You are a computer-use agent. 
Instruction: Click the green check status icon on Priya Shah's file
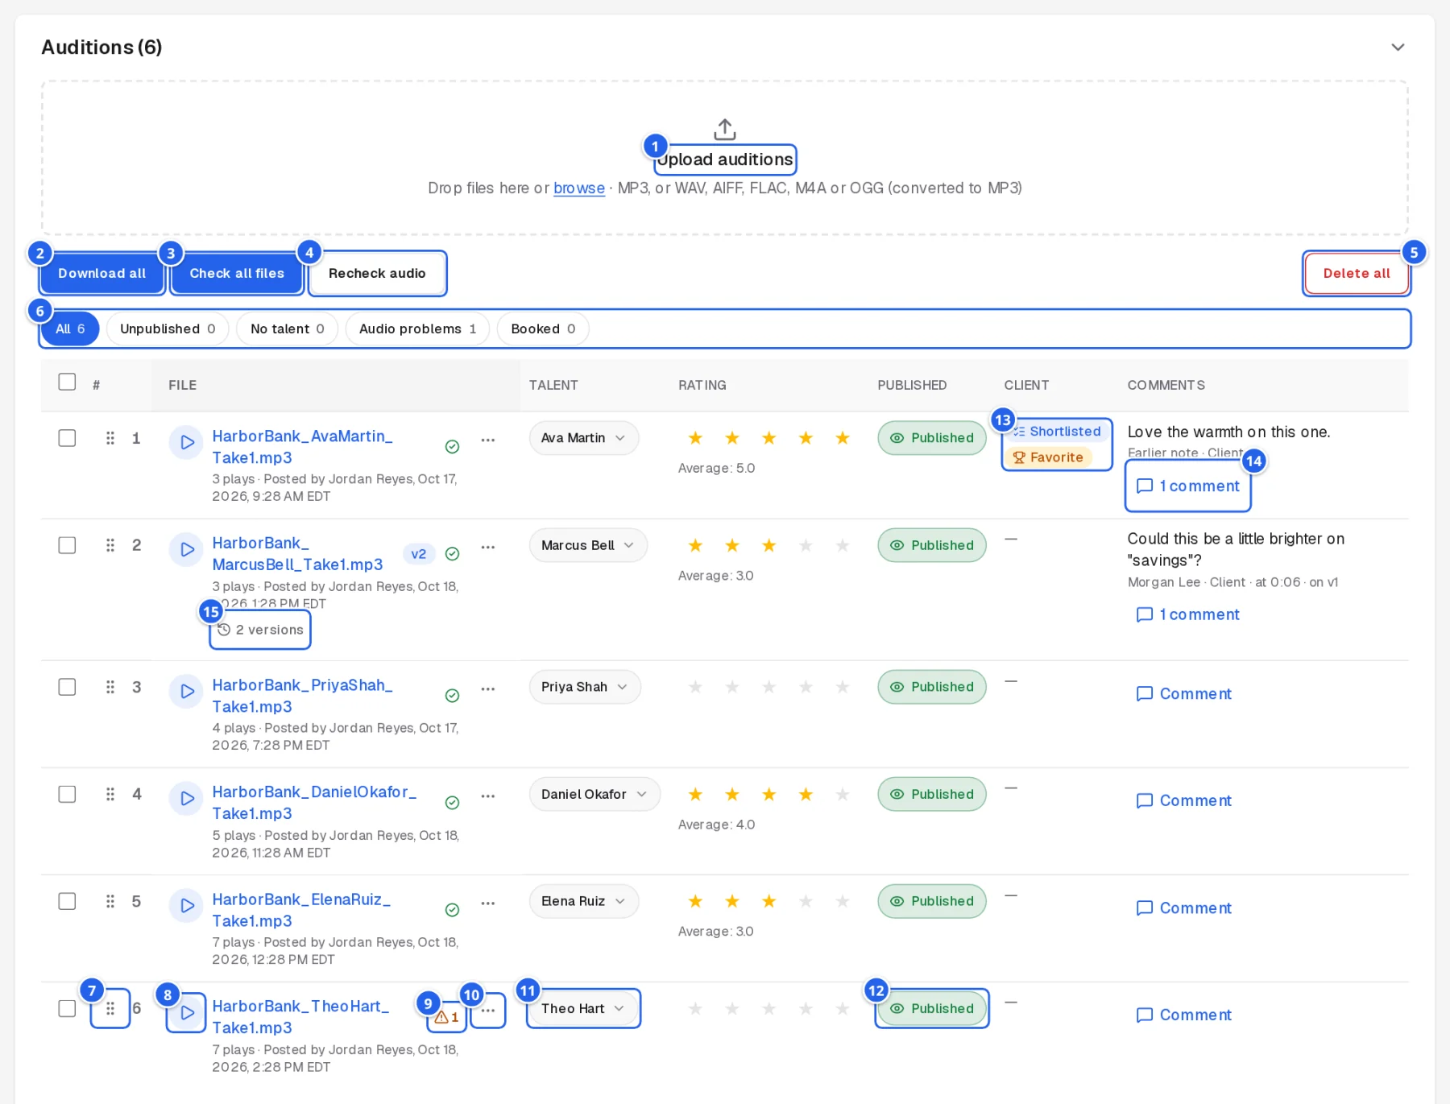coord(453,695)
